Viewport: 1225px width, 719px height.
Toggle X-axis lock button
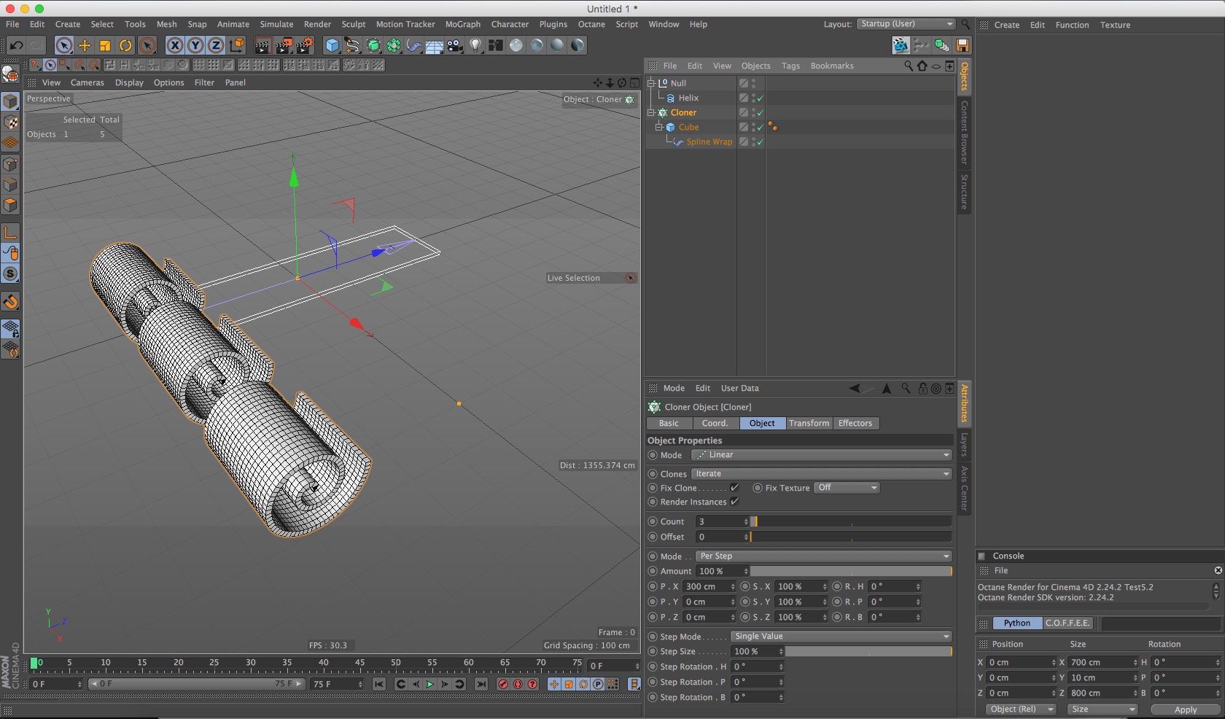pyautogui.click(x=175, y=46)
